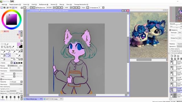The width and height of the screenshot is (182, 102).
Task: Click the new layer folder icon
Action: pos(178,56)
